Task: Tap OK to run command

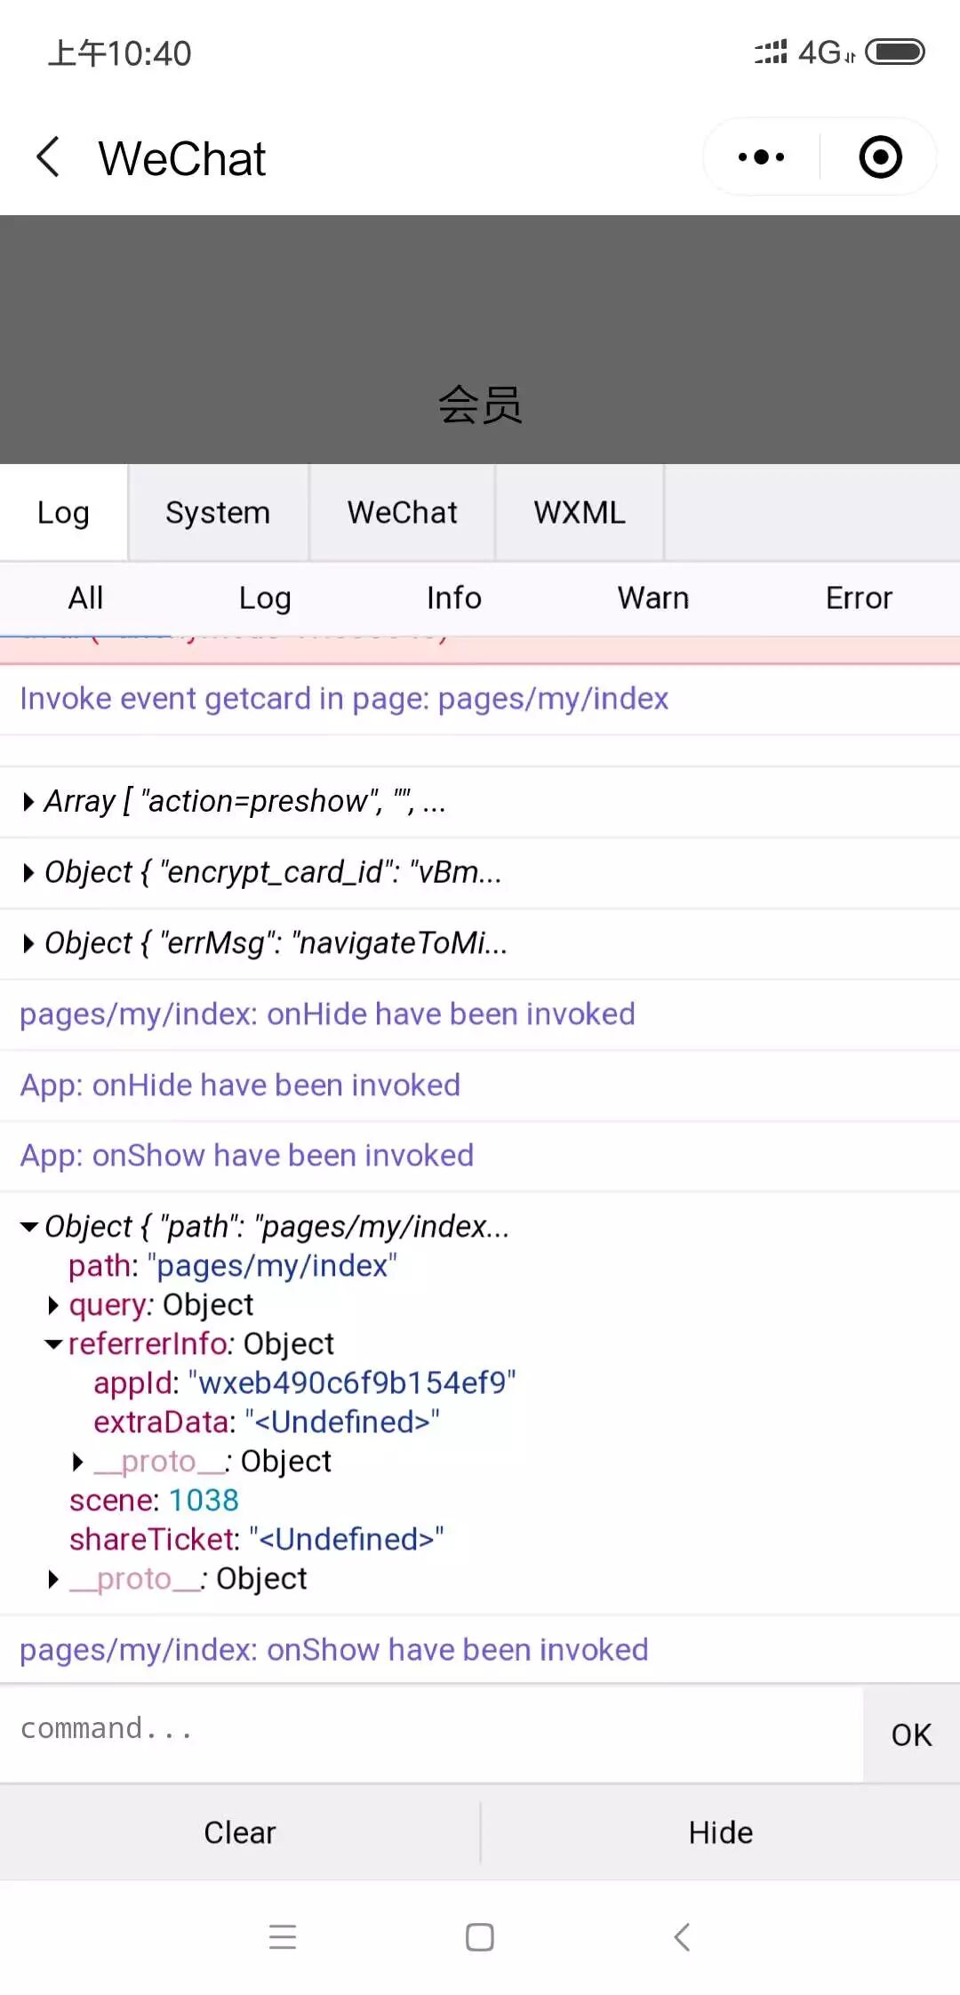Action: tap(911, 1735)
